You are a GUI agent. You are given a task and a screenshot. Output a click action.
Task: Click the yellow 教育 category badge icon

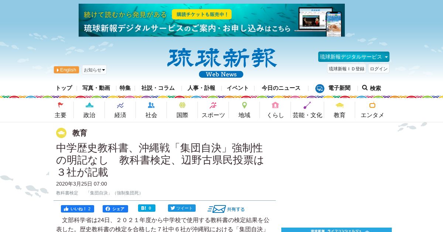click(x=61, y=133)
